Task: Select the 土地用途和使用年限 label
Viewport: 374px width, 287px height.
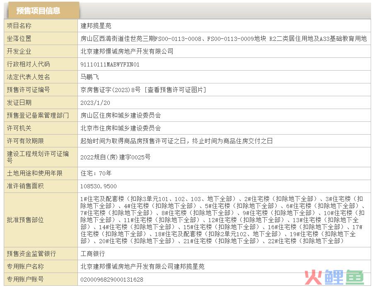Action: (35, 173)
